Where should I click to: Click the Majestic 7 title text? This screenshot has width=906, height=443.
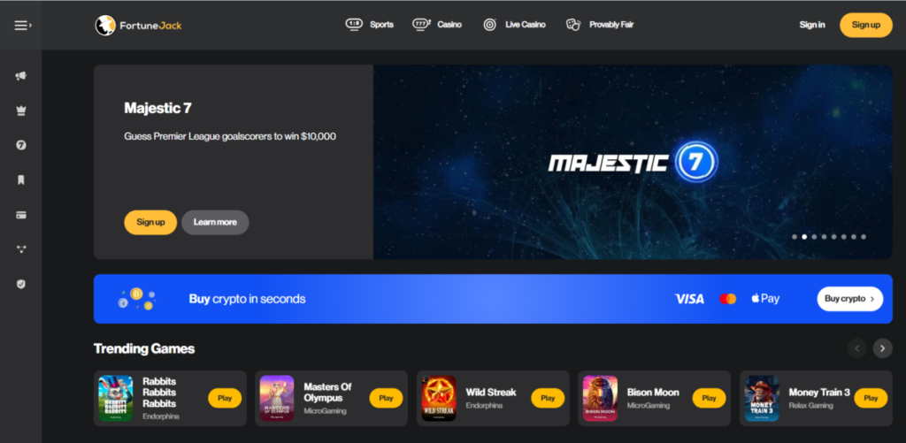pos(157,108)
